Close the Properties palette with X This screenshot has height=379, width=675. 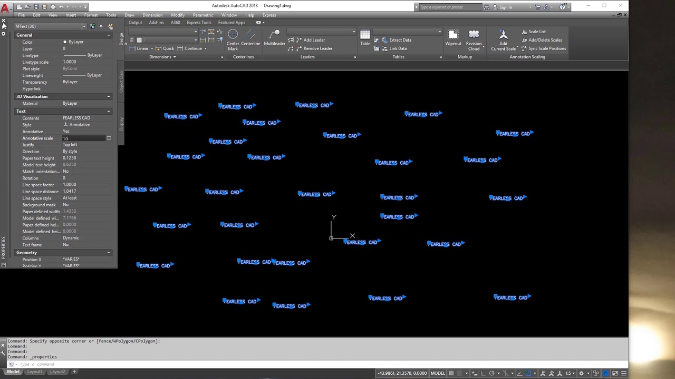coord(3,21)
